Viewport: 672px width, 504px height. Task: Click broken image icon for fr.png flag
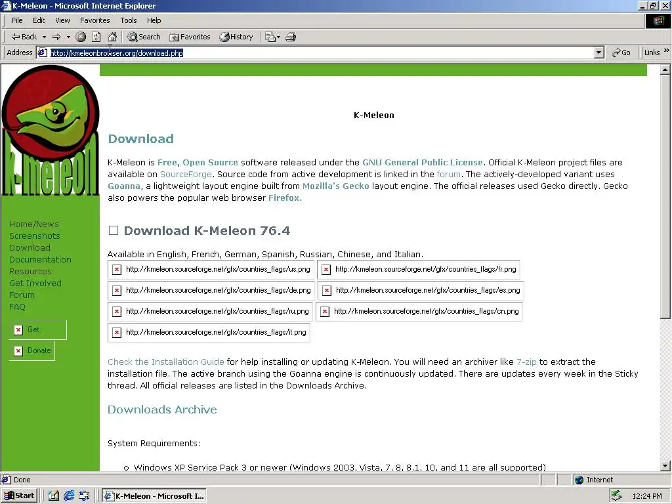pos(326,270)
